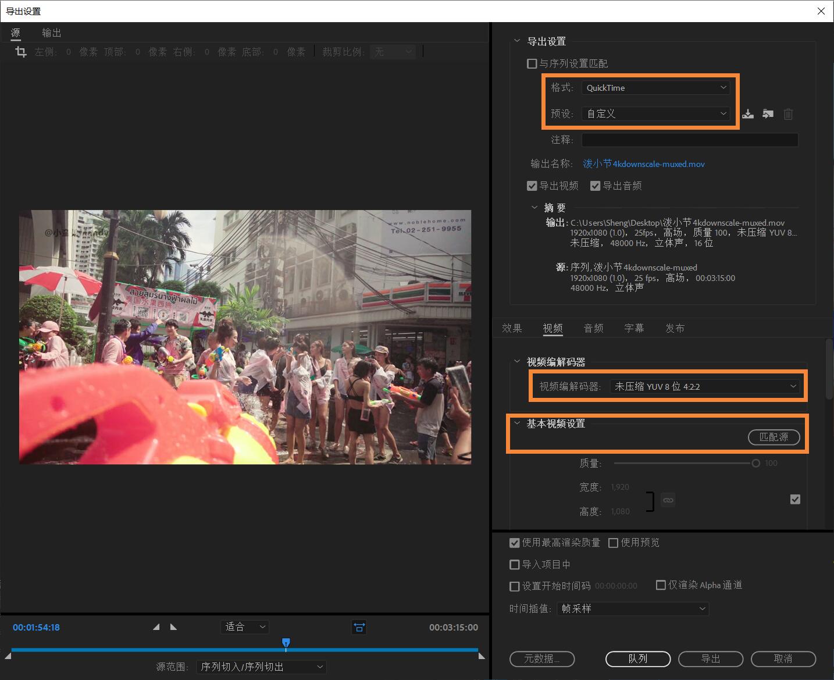Open the output name .mov file link
This screenshot has height=680, width=834.
click(x=644, y=164)
